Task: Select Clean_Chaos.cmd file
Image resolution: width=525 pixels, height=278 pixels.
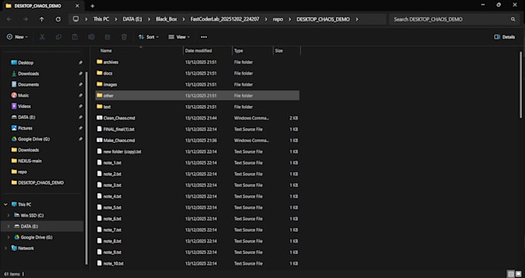Action: 198,118
